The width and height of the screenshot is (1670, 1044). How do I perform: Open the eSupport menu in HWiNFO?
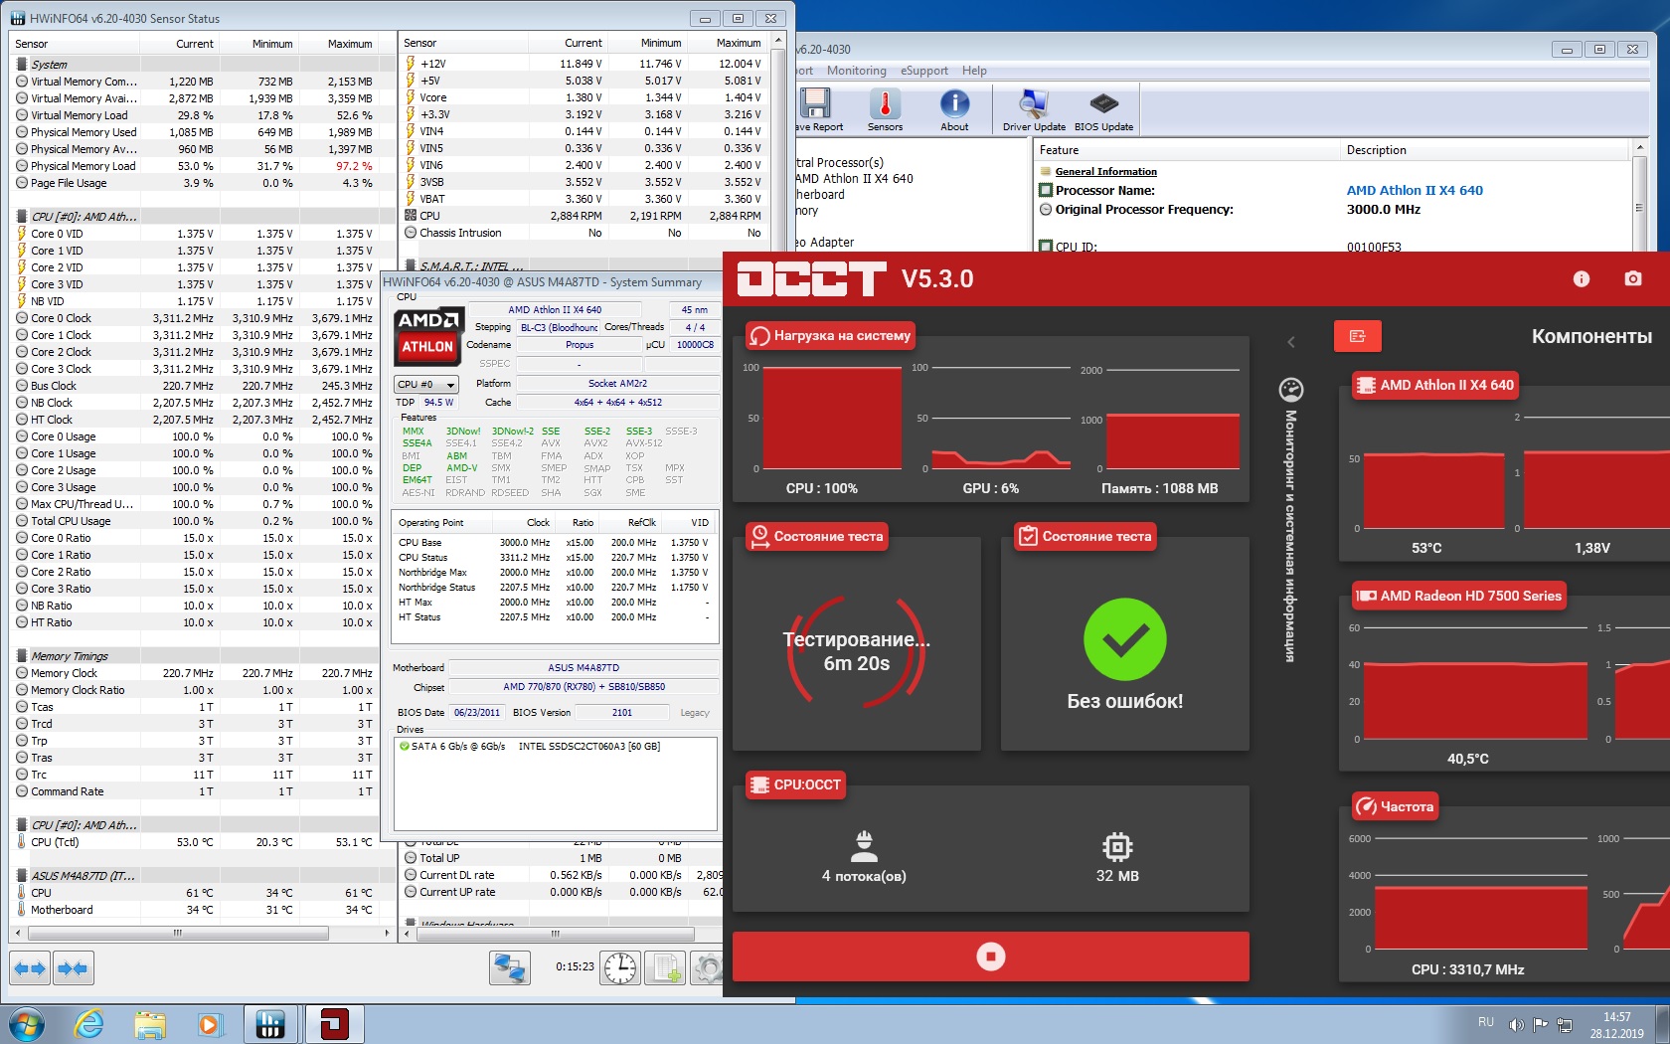tap(923, 71)
